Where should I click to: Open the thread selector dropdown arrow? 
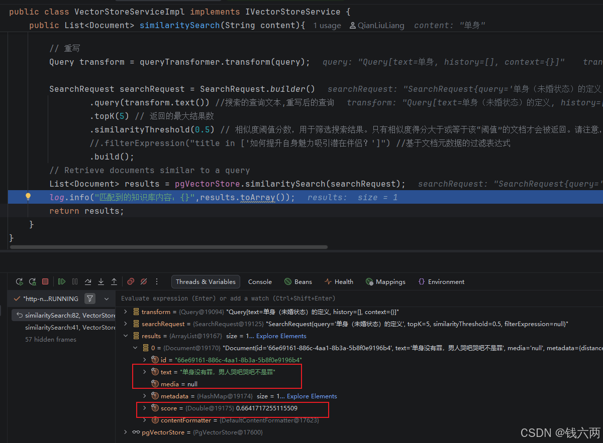(x=107, y=299)
